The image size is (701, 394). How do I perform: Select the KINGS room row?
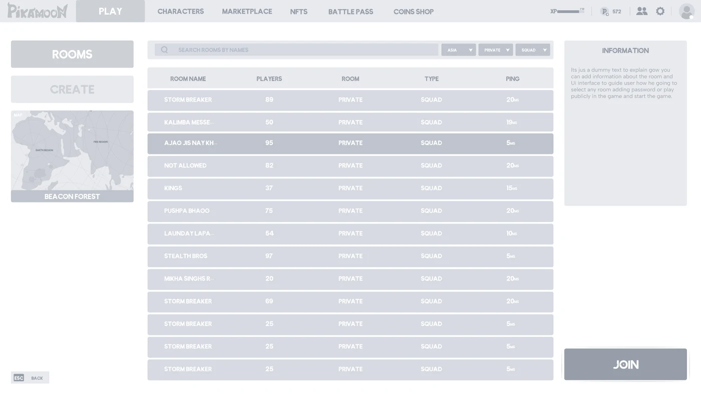(350, 188)
